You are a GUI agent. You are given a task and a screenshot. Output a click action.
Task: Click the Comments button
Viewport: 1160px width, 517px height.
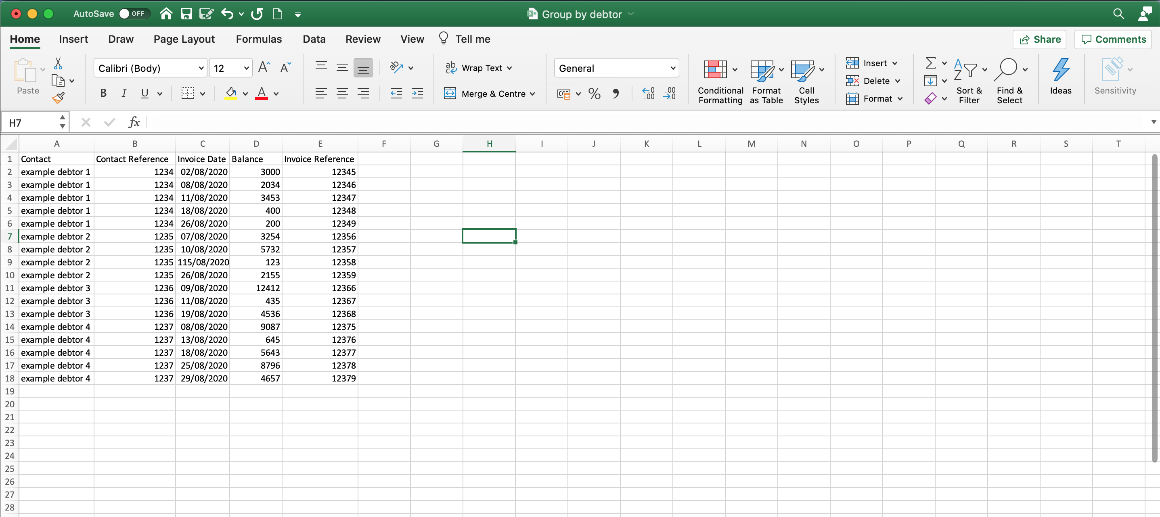coord(1113,39)
